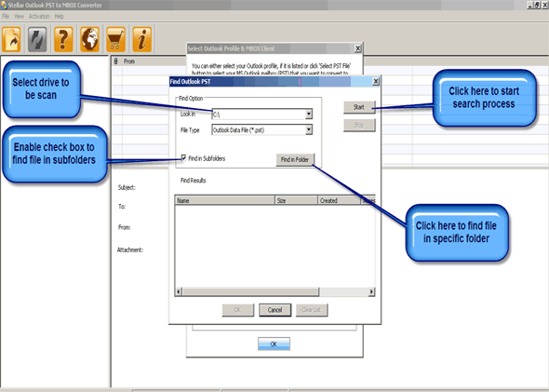Open the Activation menu
The width and height of the screenshot is (549, 392).
tap(39, 16)
